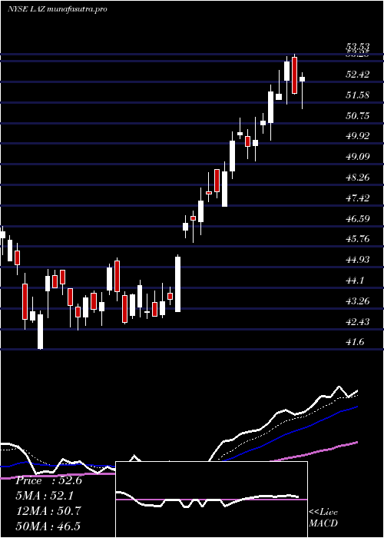Select the 44.93 price axis label
This screenshot has height=538, width=384.
pos(358,260)
